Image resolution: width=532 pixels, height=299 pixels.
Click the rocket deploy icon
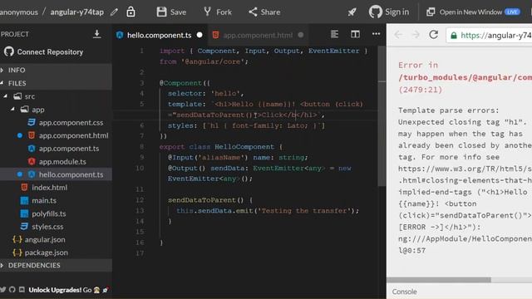click(352, 12)
